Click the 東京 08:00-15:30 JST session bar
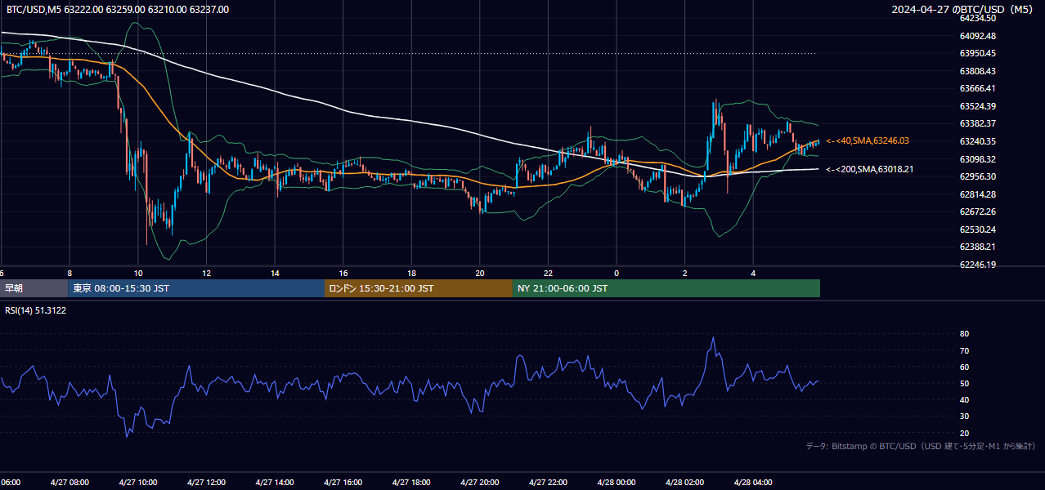 196,288
